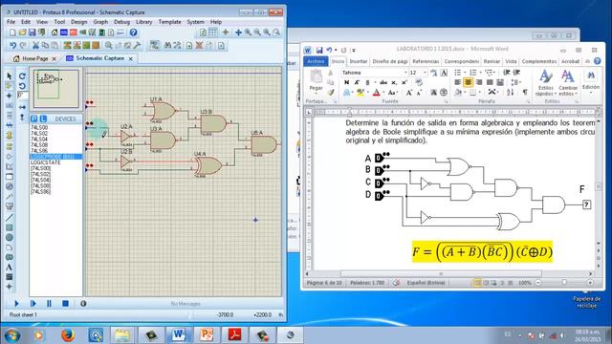Screen dimensions: 612x344
Task: Toggle align left in Word paragraph group
Action: pyautogui.click(x=457, y=82)
